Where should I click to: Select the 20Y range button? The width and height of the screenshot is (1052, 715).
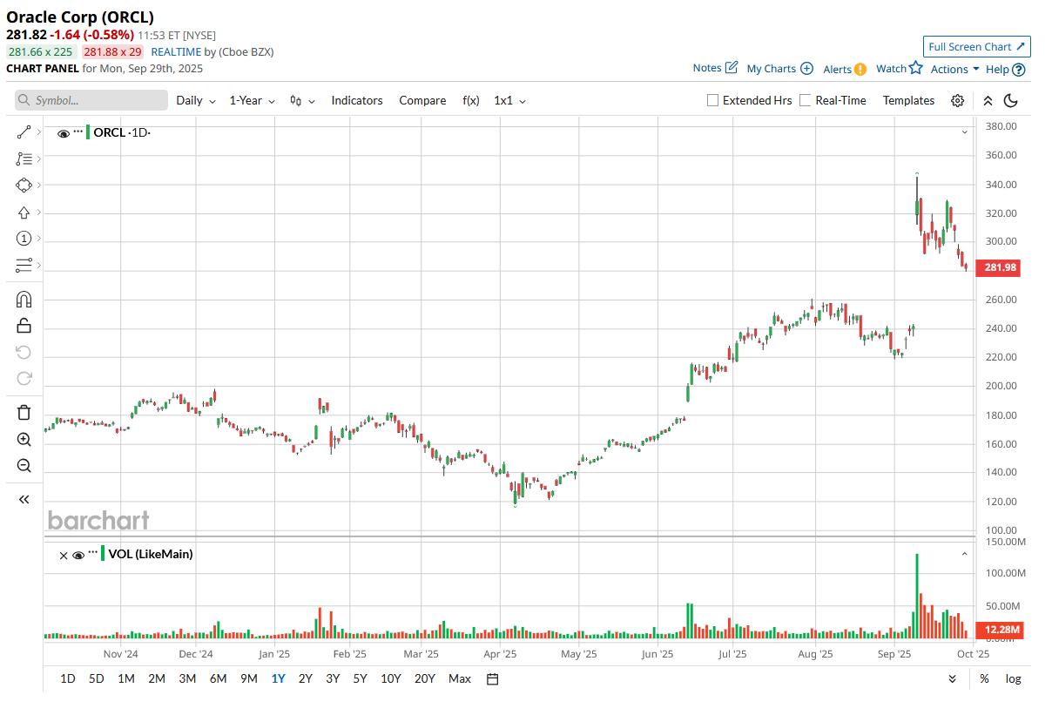[424, 678]
